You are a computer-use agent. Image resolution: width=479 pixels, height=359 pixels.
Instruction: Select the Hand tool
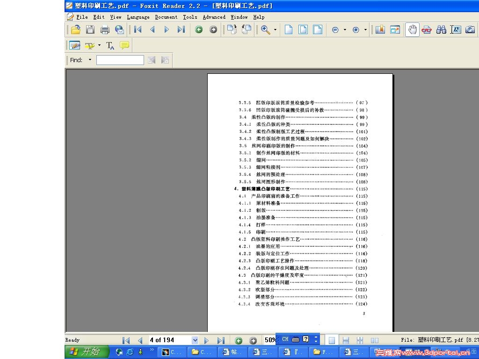tap(412, 29)
